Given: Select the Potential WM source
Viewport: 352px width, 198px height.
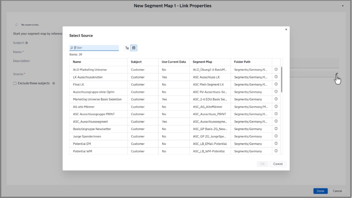Looking at the screenshot, I should coord(175,151).
